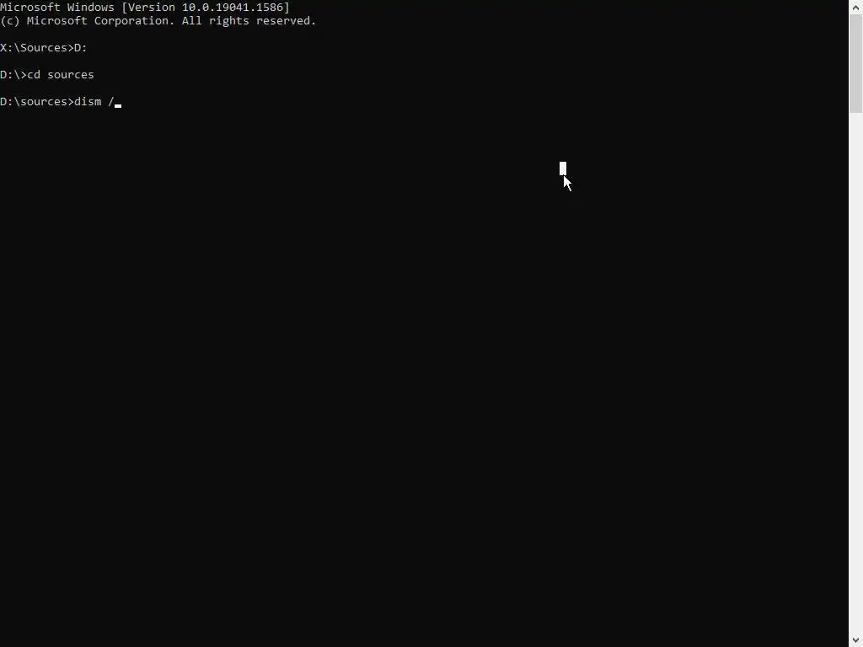Click the white selection block in the console
Viewport: 863px width, 647px height.
562,168
